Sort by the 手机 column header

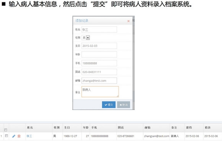coord(94,127)
